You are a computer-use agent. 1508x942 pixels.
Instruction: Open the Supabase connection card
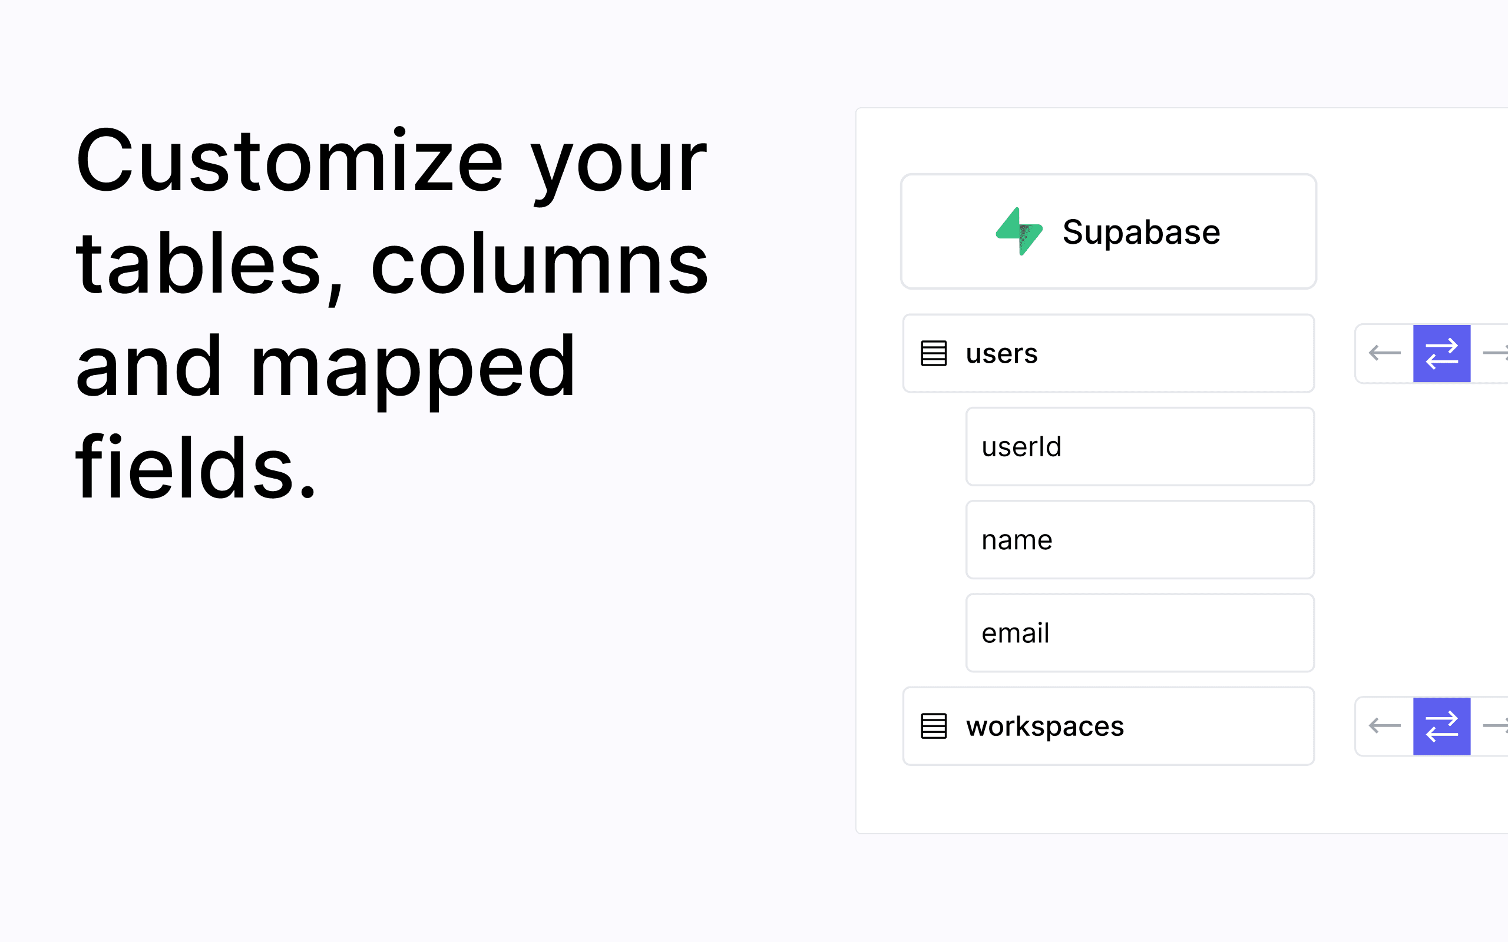1109,231
